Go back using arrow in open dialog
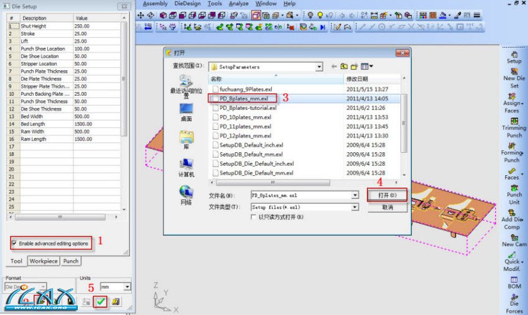This screenshot has height=315, width=528. (x=334, y=66)
